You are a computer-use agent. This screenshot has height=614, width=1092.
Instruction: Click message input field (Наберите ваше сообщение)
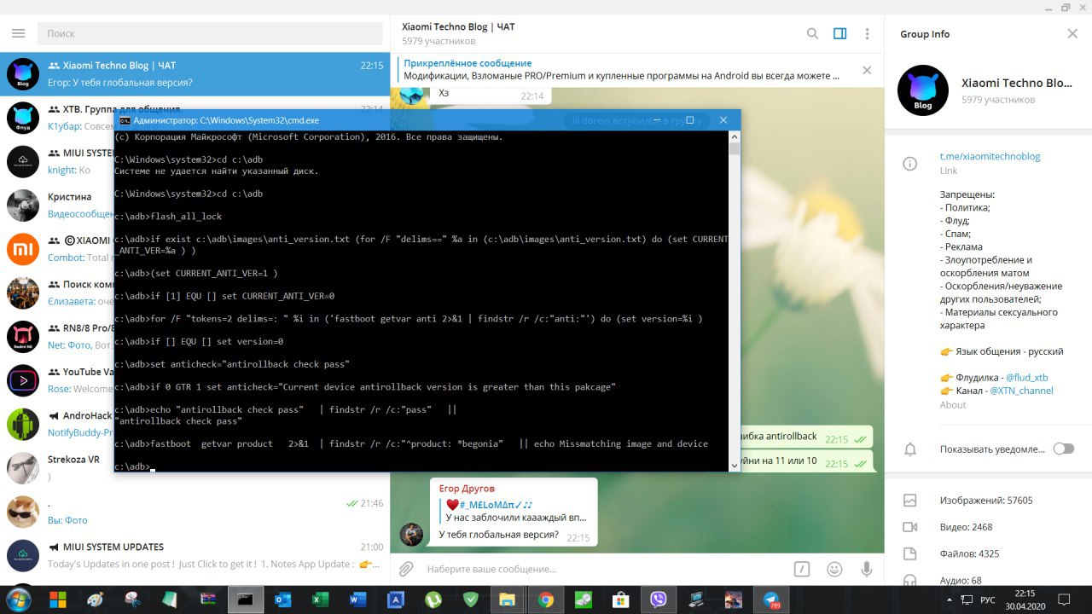coord(606,569)
